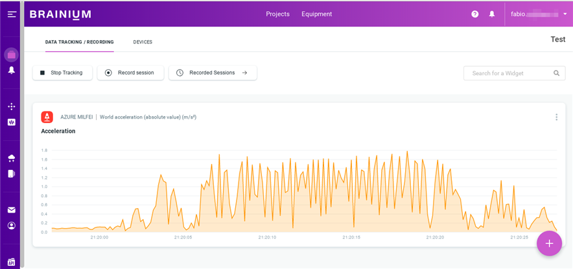
Task: Open notifications bell in top bar
Action: (x=492, y=14)
